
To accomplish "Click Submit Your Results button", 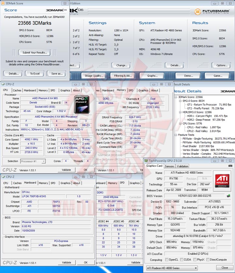I will pos(35,53).
